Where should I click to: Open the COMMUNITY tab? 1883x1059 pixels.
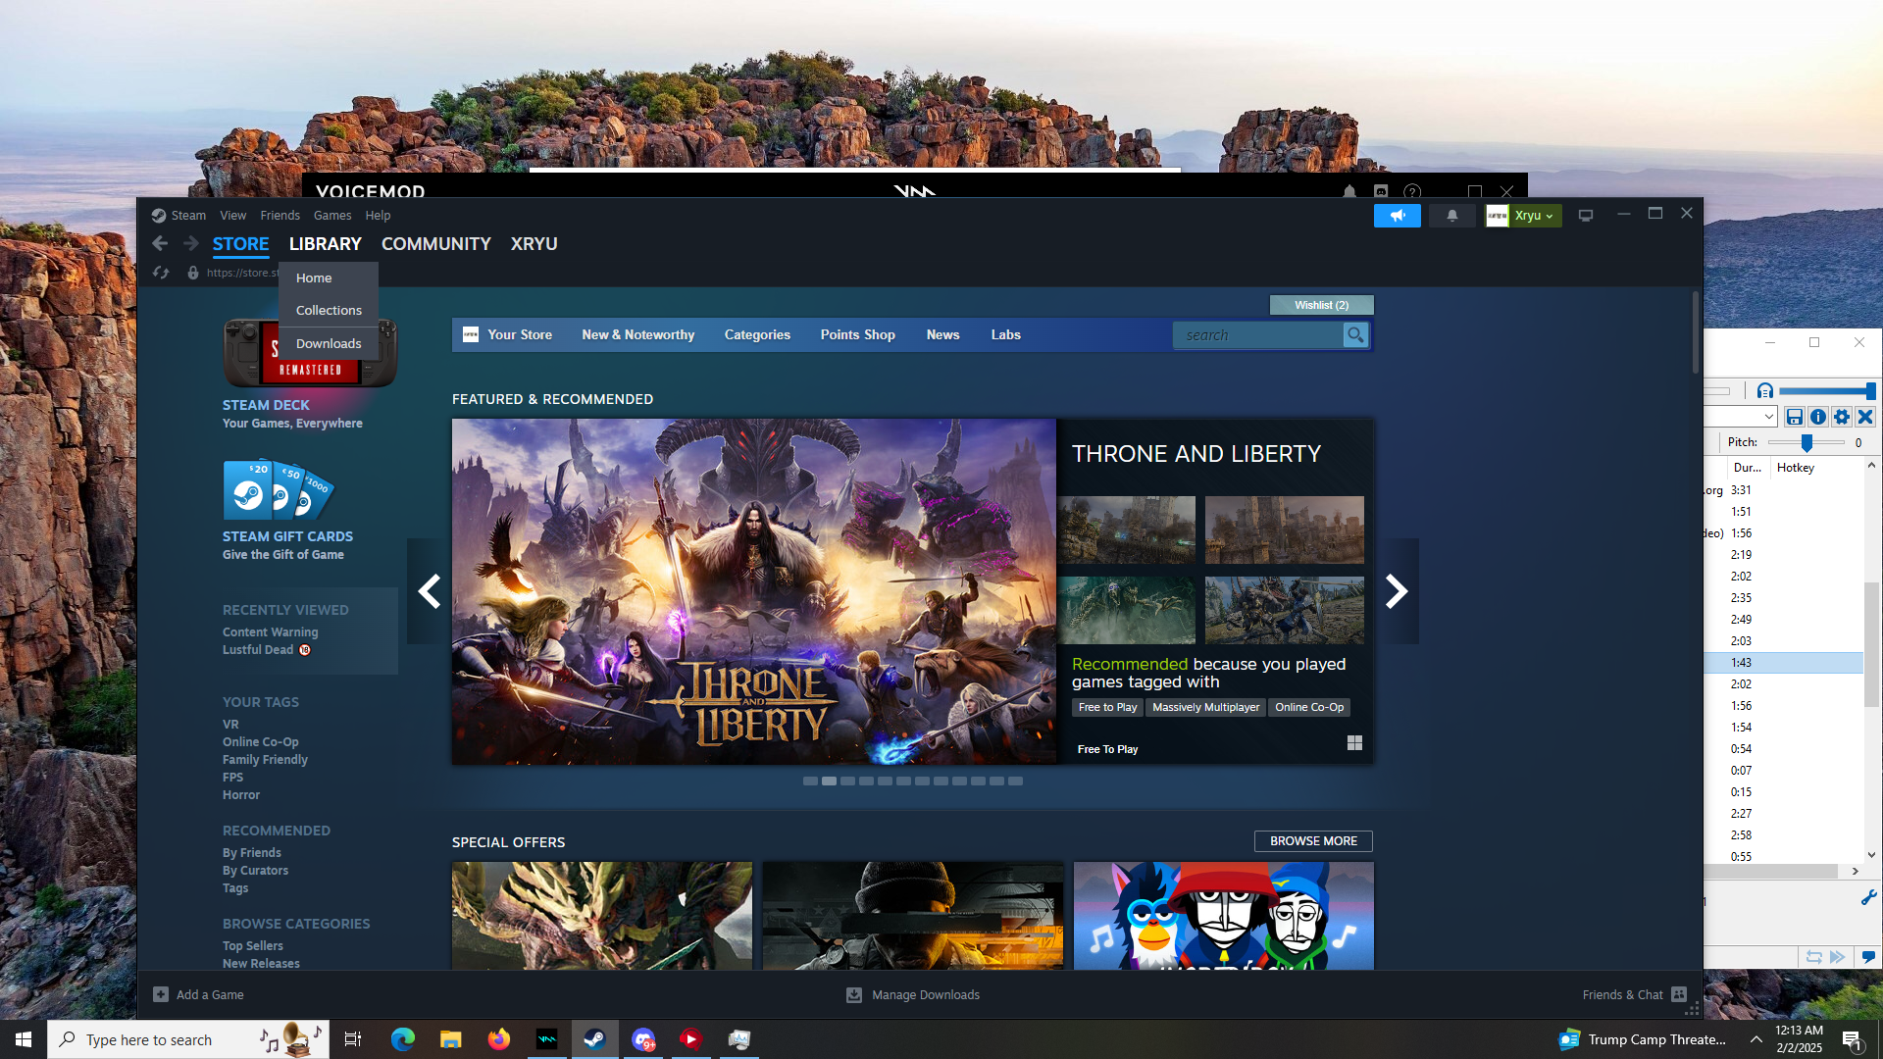click(435, 244)
